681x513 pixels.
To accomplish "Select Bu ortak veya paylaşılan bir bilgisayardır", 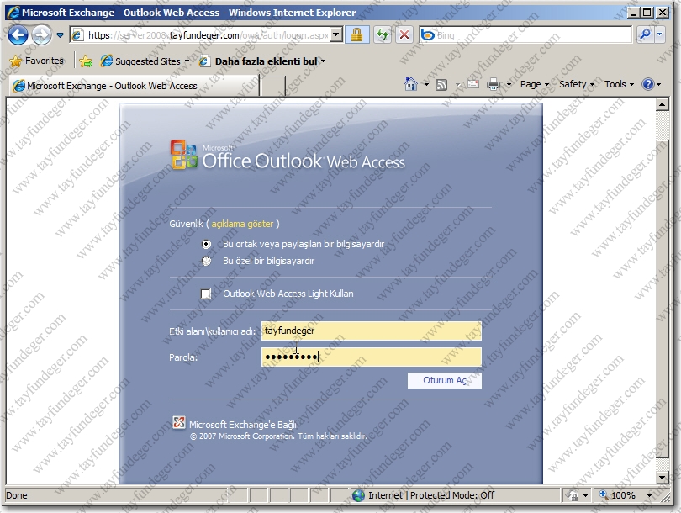I will (206, 244).
